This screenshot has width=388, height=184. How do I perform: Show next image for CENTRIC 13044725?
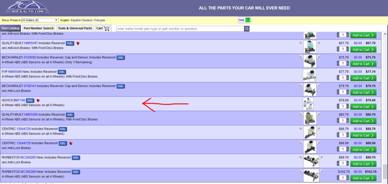319,143
